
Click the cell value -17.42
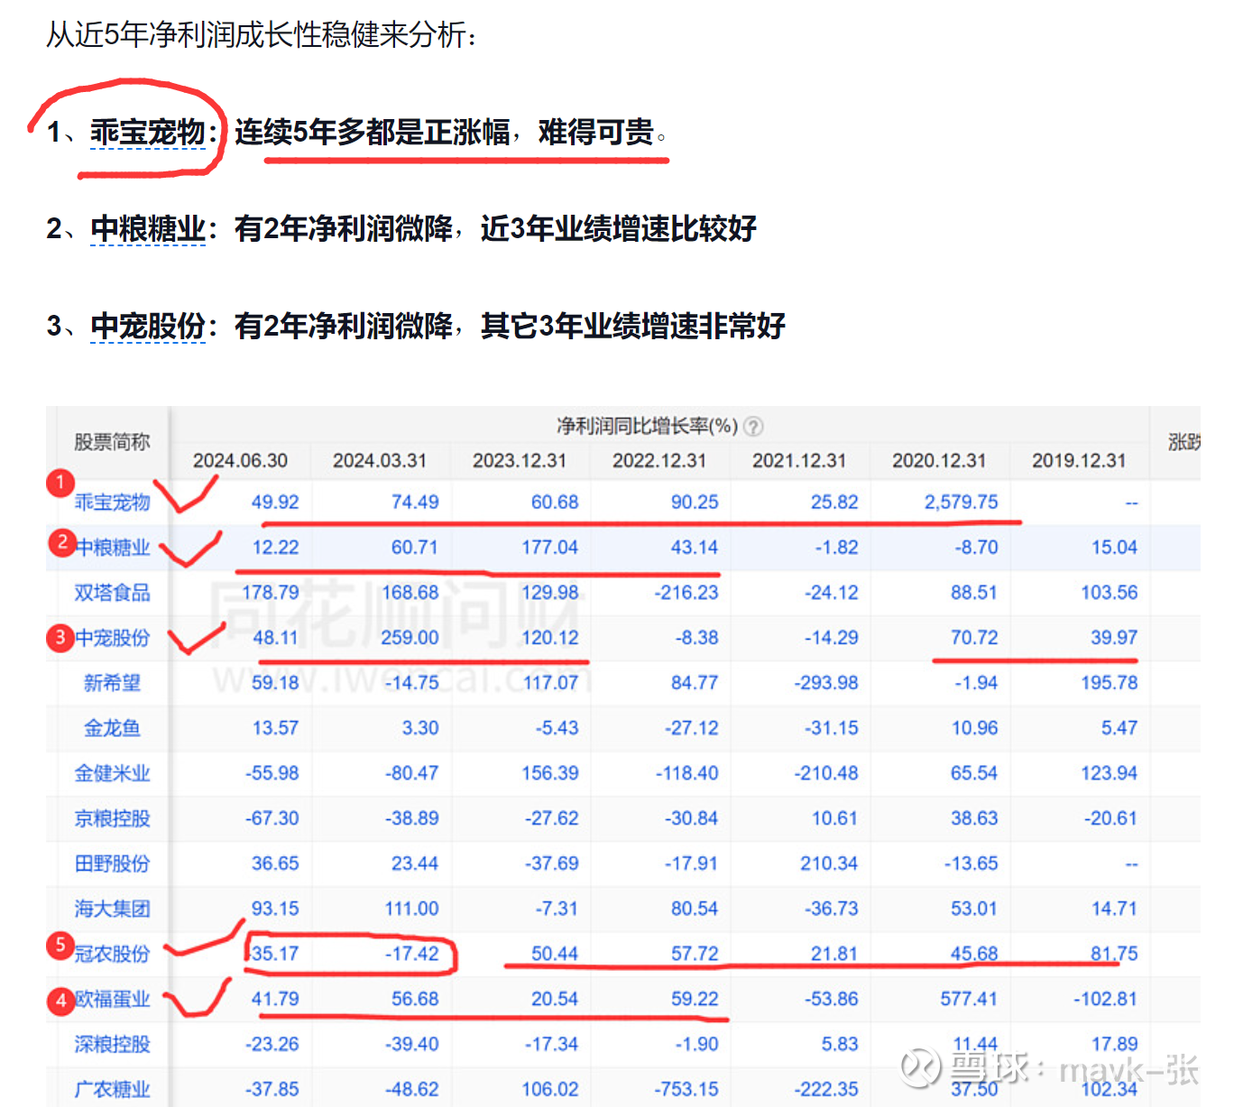(412, 953)
